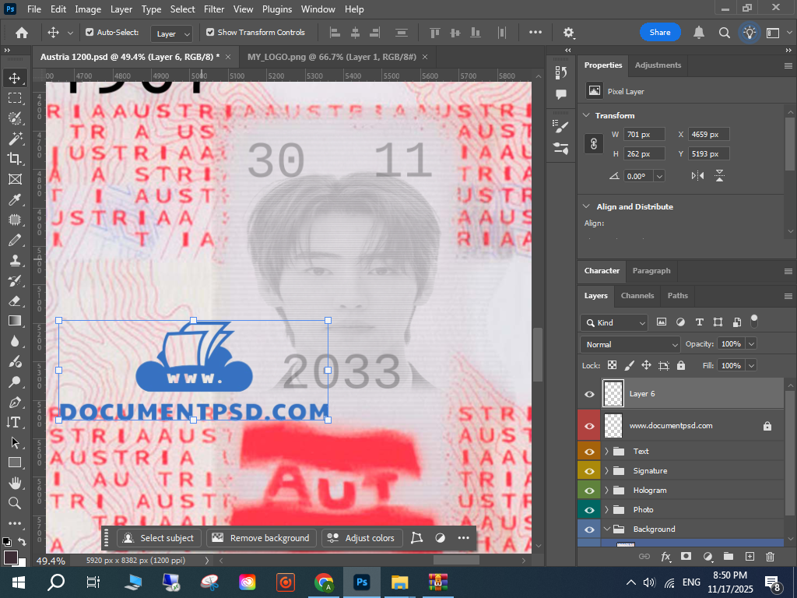The image size is (797, 598).
Task: Toggle the Auto-Select checkbox
Action: click(x=90, y=33)
